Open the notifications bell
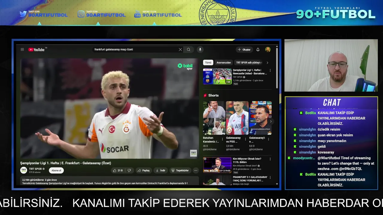 [258, 50]
